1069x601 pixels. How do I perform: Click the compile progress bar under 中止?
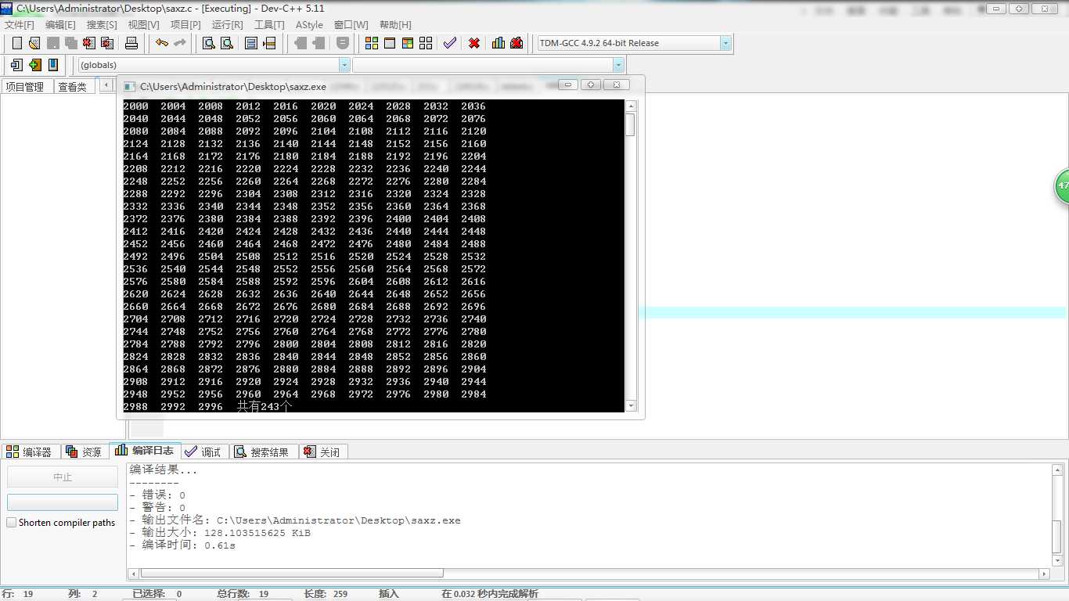pos(63,502)
